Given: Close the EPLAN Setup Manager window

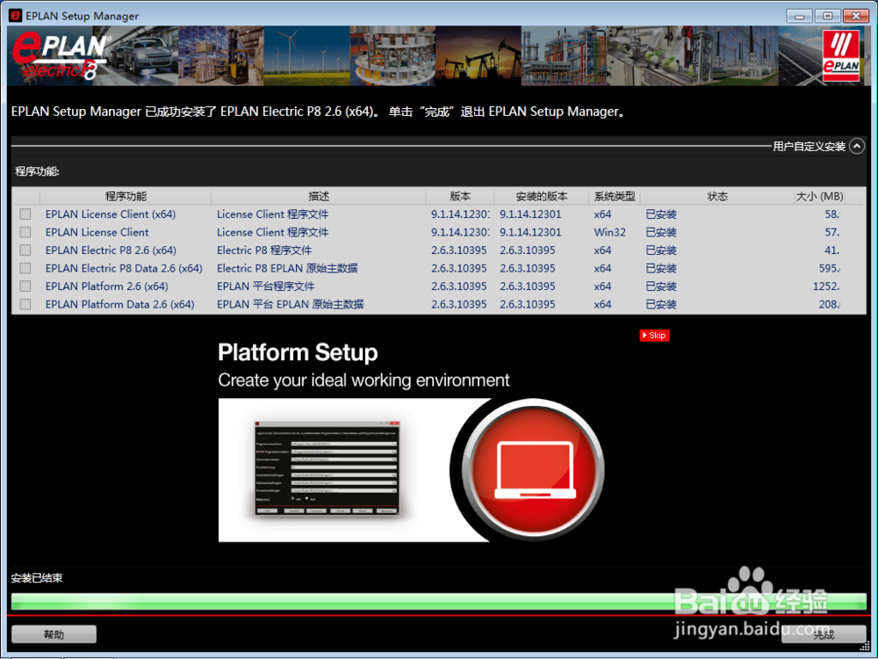Looking at the screenshot, I should (x=855, y=16).
